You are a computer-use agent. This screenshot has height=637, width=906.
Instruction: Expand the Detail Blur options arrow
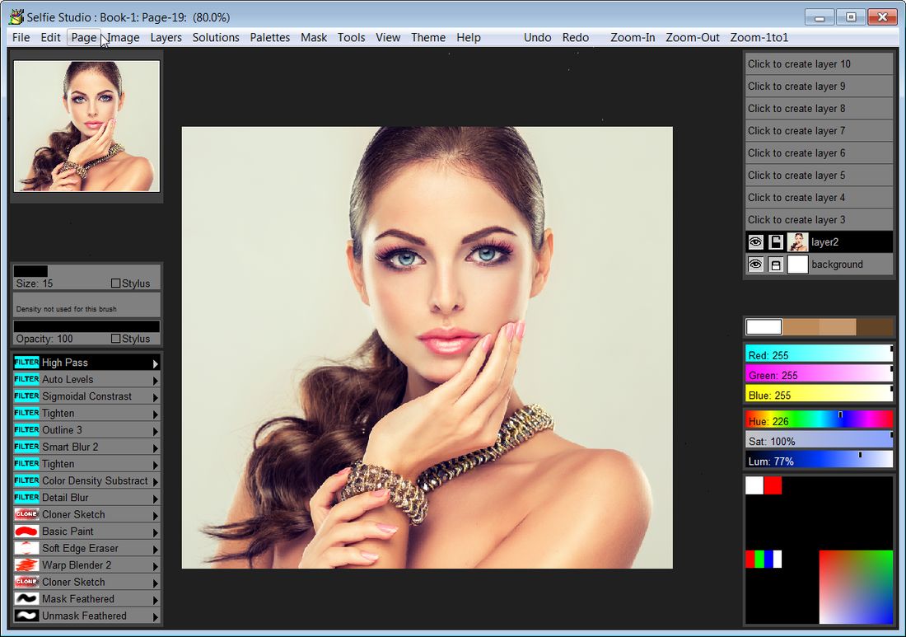[x=155, y=498]
